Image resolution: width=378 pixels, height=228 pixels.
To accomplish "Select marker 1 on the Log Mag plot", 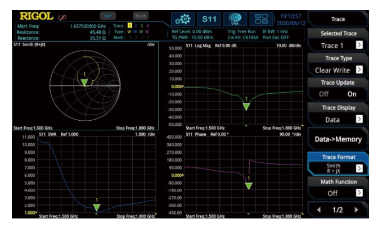I will [246, 107].
